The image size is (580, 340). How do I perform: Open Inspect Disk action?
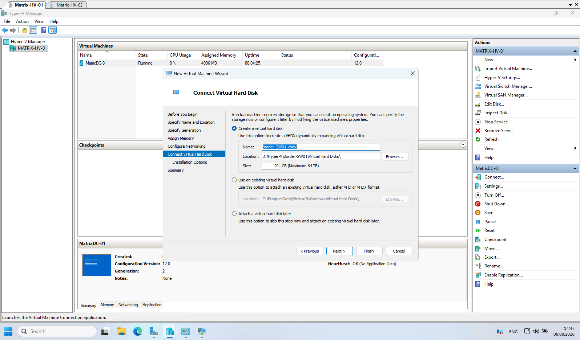[x=497, y=113]
